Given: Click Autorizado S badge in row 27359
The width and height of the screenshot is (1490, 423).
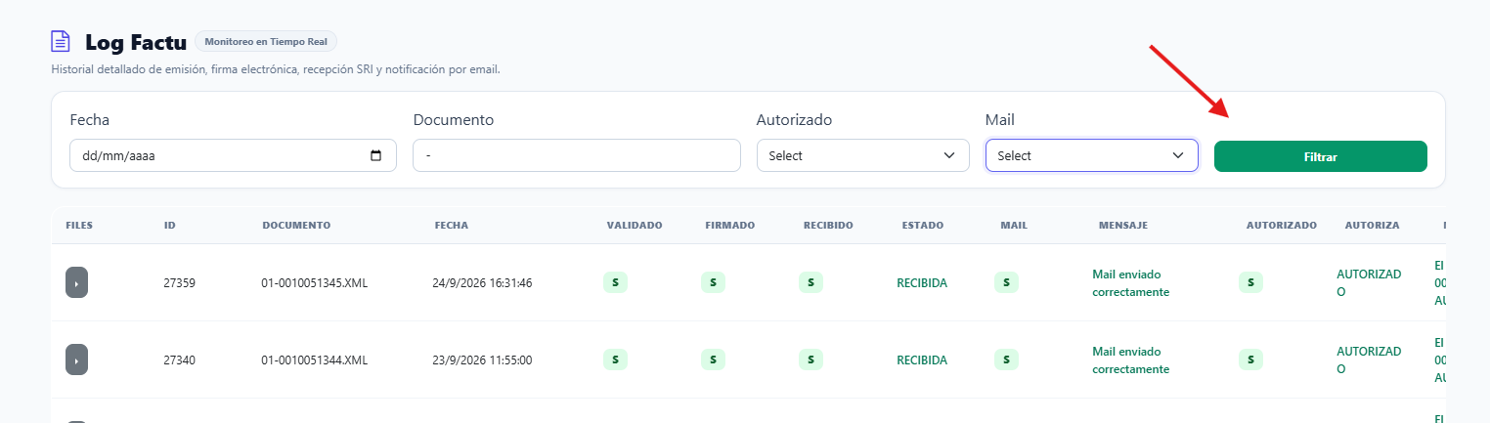Looking at the screenshot, I should pyautogui.click(x=1250, y=282).
